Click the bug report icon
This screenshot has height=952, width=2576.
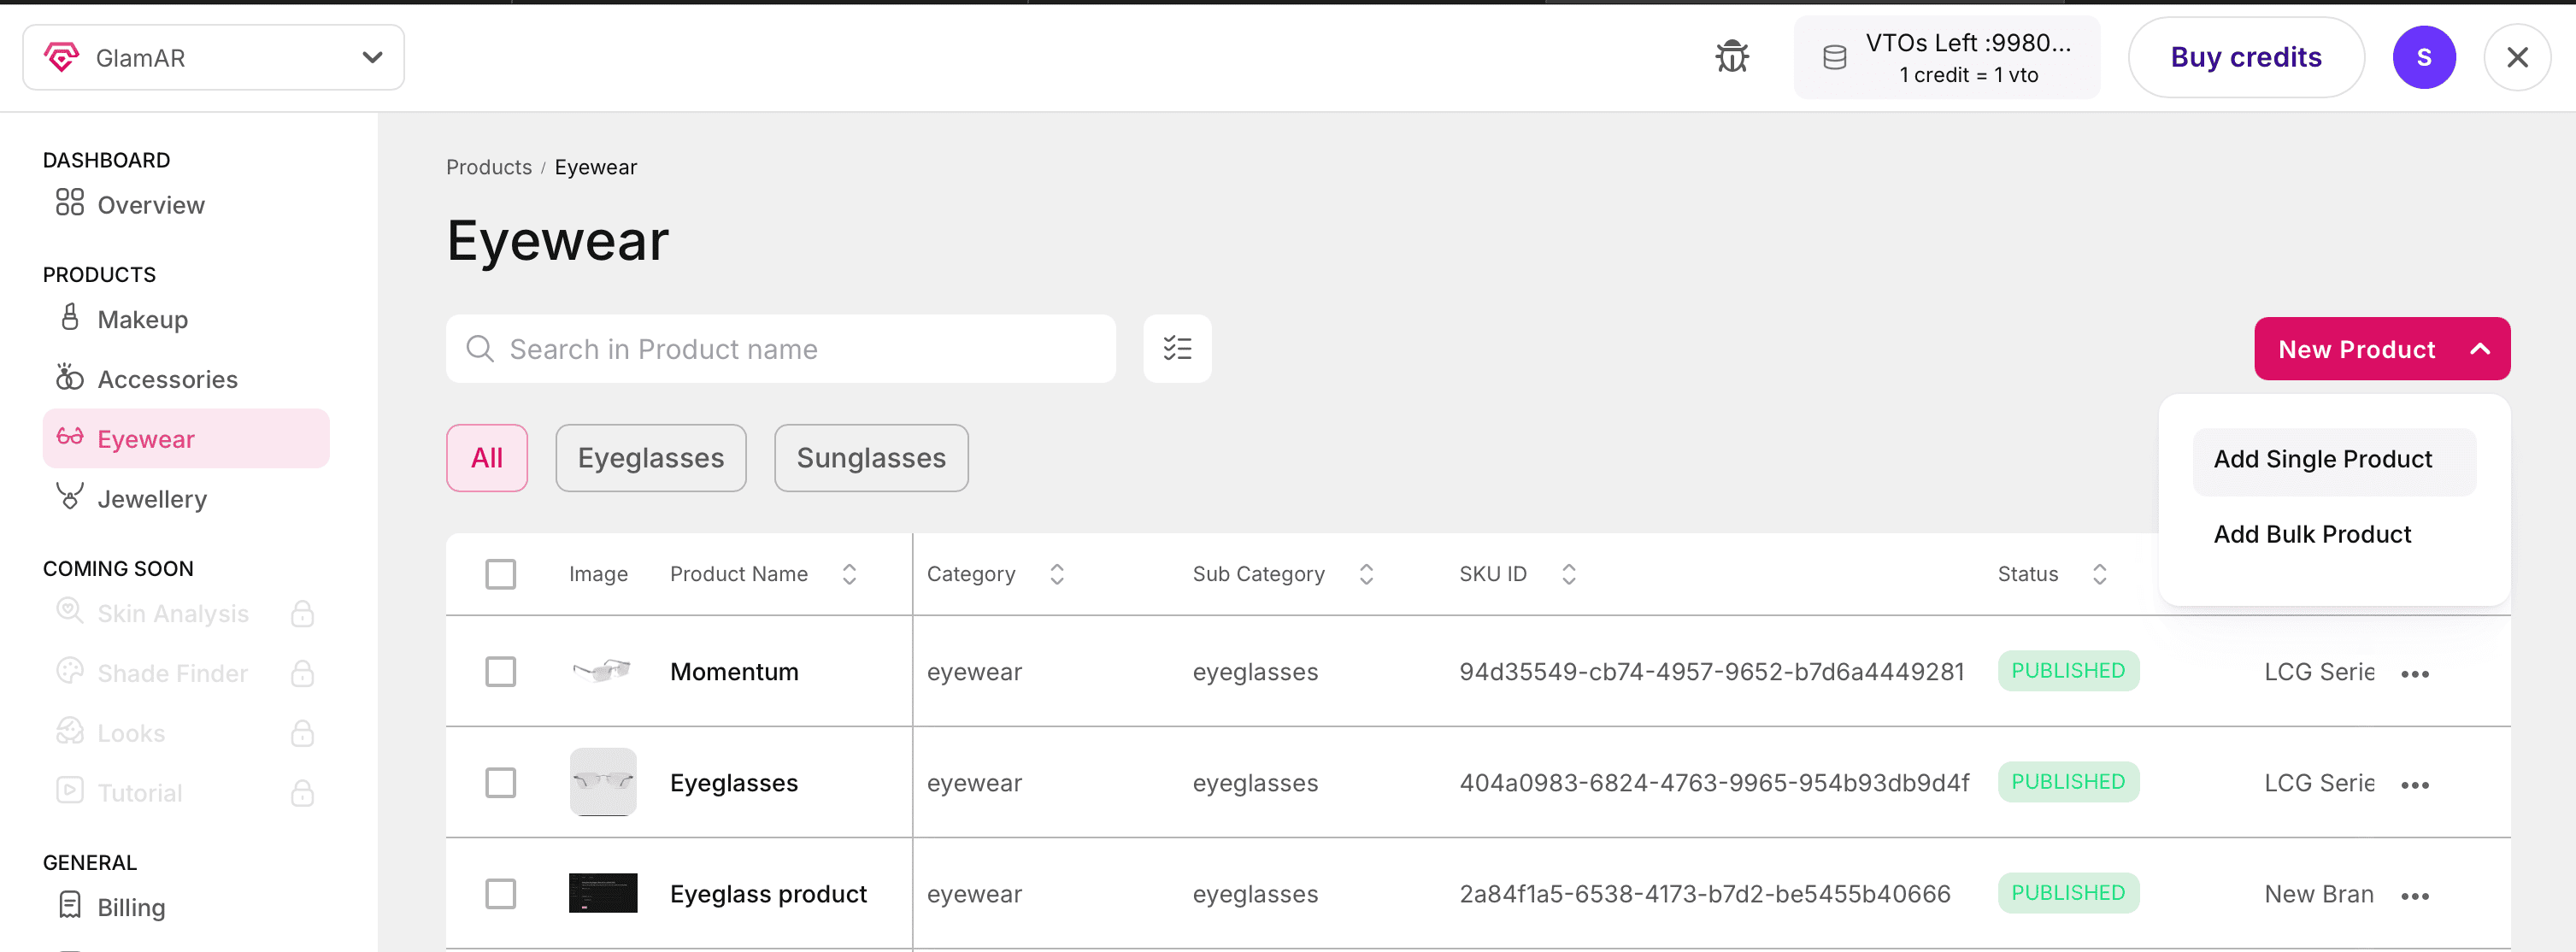tap(1731, 57)
